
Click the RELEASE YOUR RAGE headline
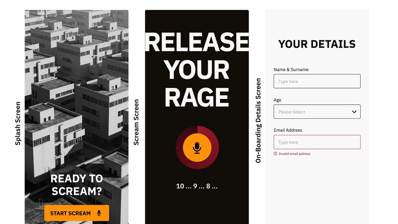coord(197,70)
